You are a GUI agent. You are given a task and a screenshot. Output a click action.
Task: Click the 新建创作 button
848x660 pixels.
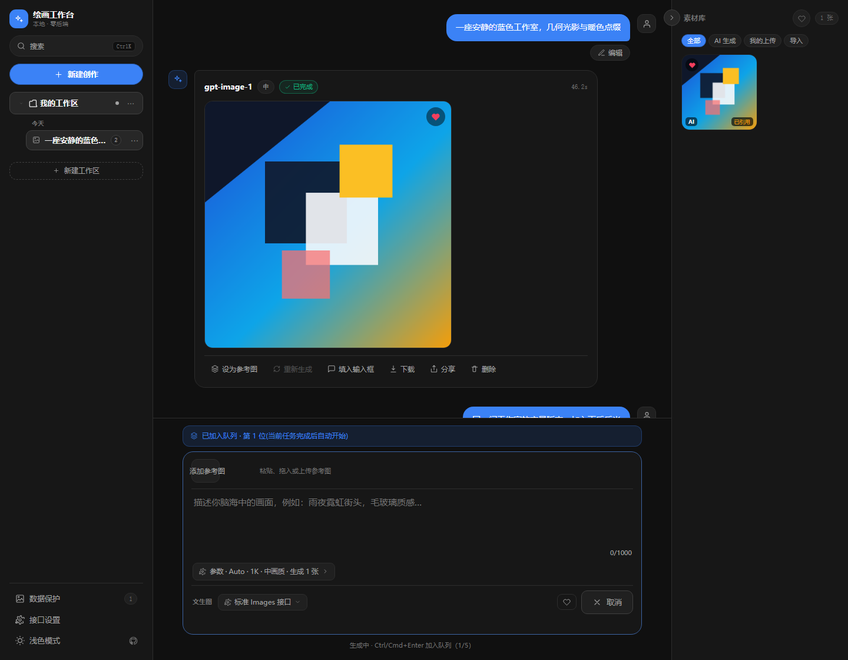tap(76, 74)
